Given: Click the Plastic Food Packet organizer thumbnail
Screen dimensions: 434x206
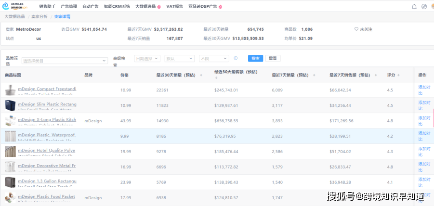Looking at the screenshot, I should pos(10,198).
